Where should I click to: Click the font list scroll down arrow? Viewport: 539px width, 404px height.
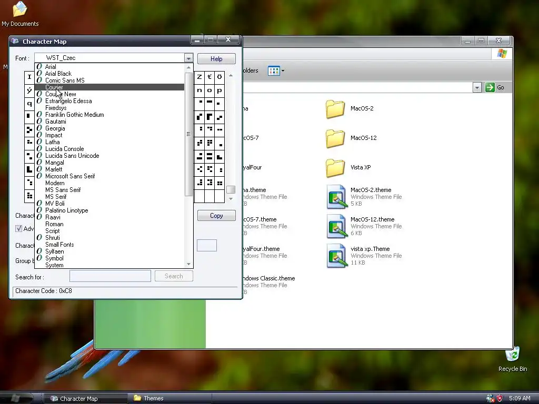(x=188, y=264)
